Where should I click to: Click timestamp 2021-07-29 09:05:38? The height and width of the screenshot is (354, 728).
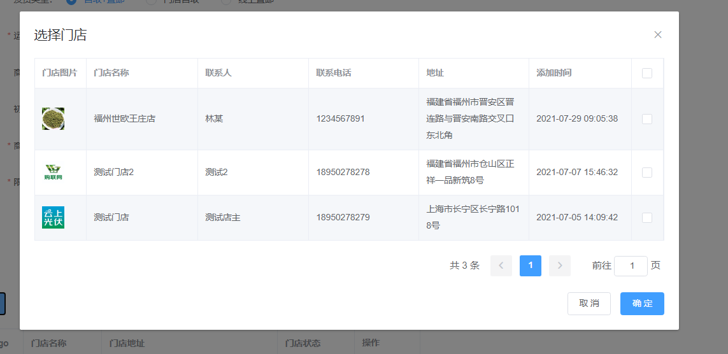point(577,119)
